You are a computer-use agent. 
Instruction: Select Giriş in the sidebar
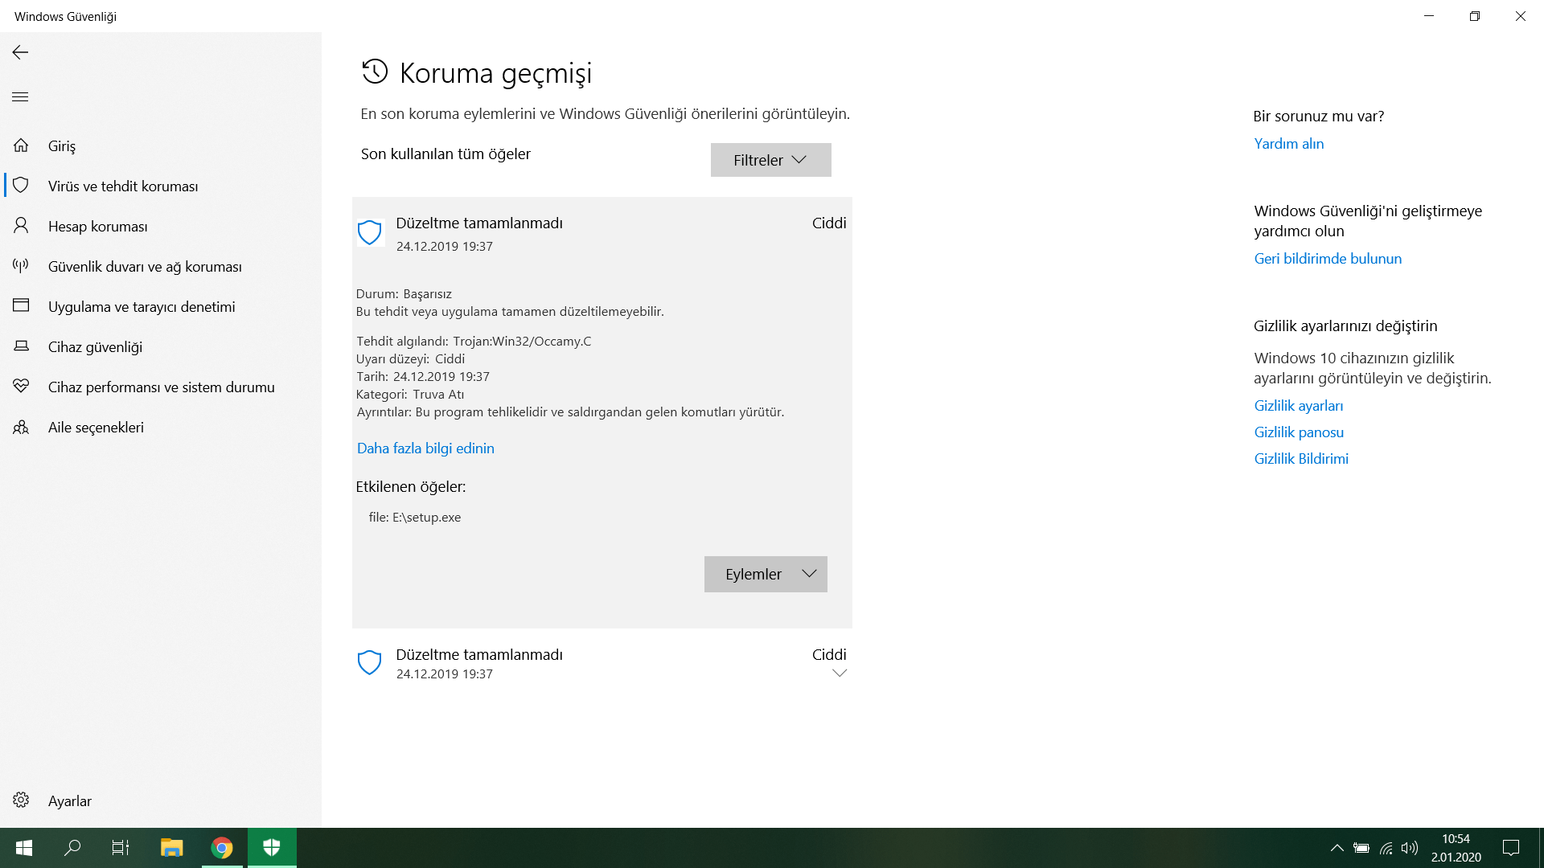point(62,146)
